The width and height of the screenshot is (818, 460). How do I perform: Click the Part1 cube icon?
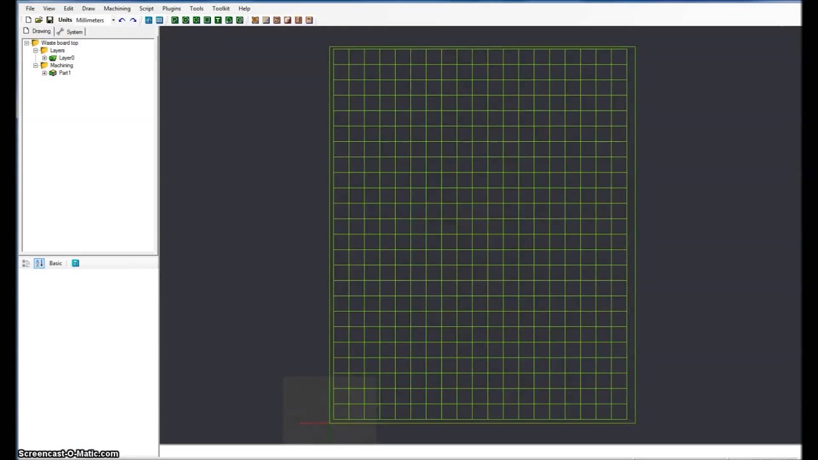point(53,73)
